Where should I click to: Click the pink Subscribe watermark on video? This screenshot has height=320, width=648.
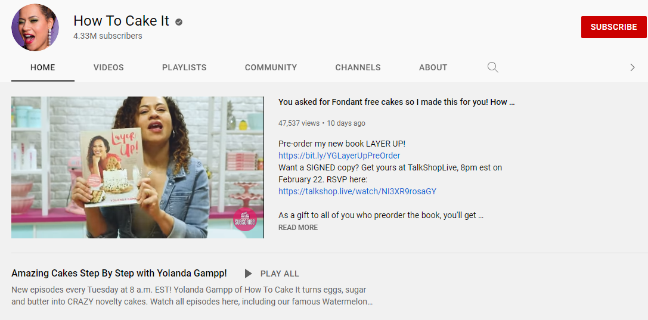tap(245, 219)
